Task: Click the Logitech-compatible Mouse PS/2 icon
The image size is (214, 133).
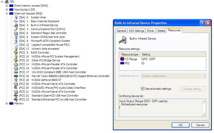Action: click(x=16, y=45)
